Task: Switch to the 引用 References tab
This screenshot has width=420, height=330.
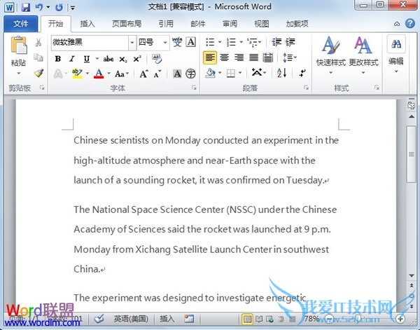Action: click(x=166, y=24)
